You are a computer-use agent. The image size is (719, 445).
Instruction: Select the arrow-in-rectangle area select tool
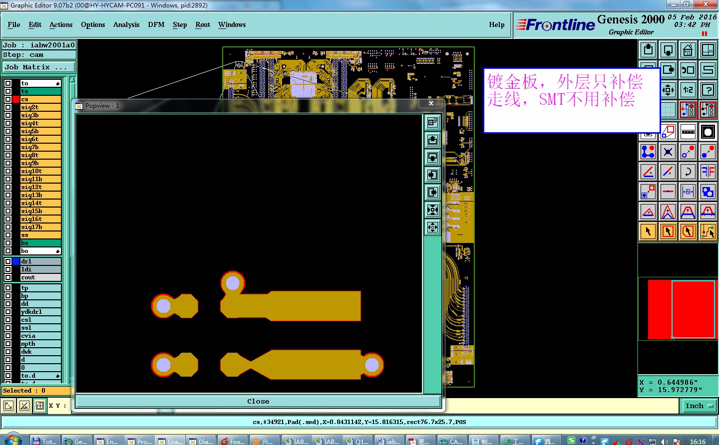668,231
